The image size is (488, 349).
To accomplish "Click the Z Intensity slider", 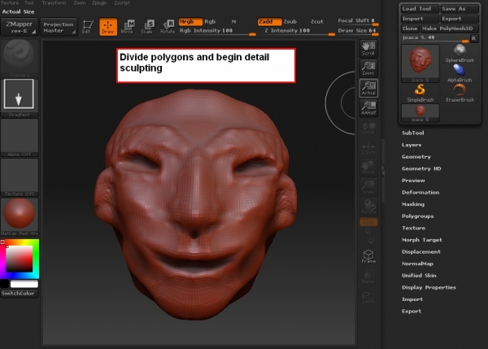I will (296, 31).
